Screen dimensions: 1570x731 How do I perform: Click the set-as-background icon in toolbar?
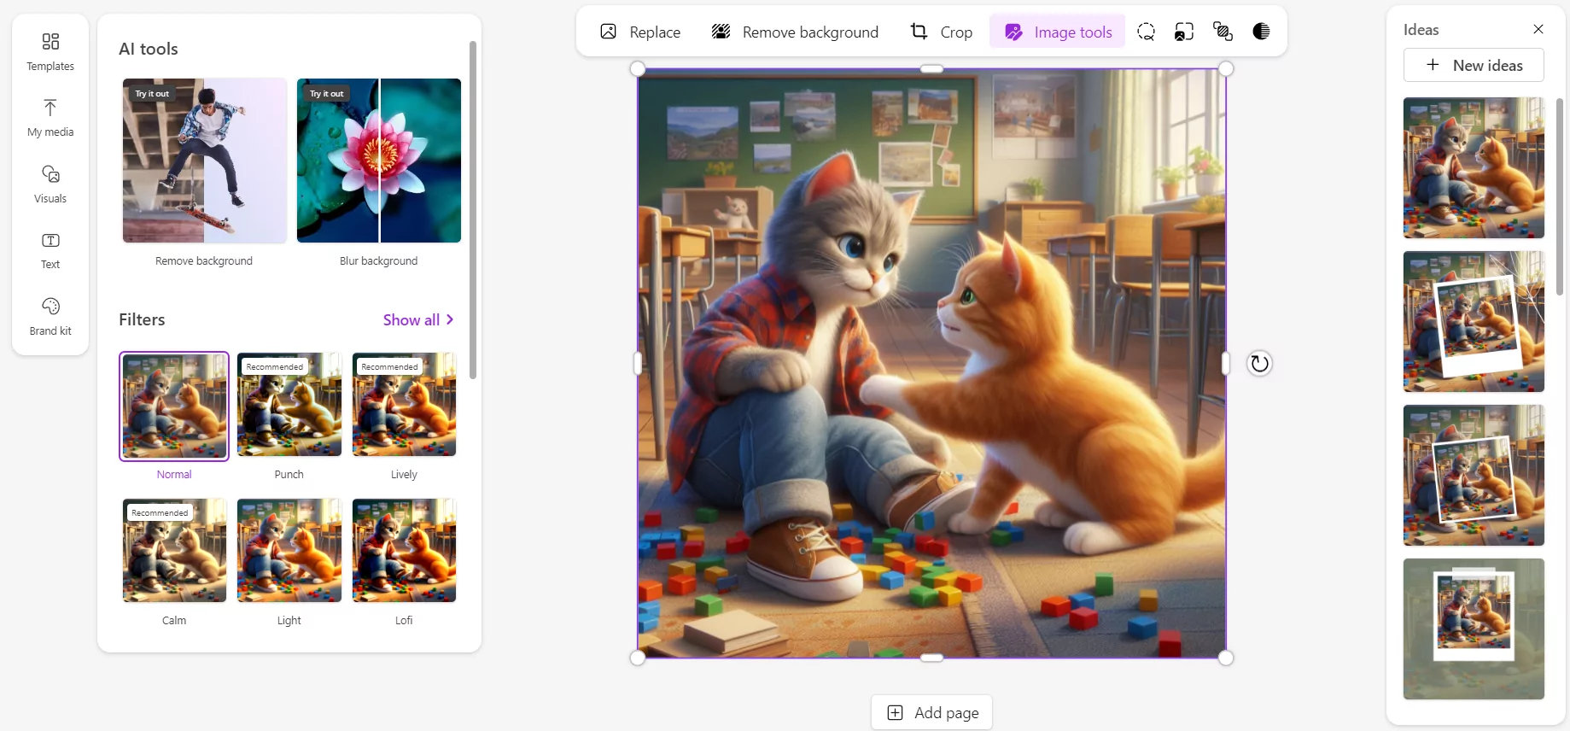(1184, 32)
